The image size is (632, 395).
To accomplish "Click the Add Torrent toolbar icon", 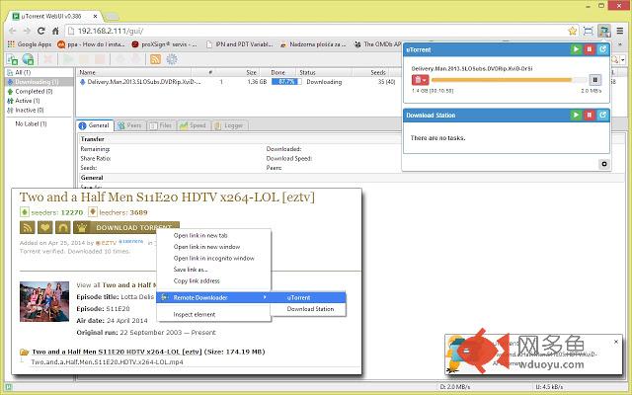I will coord(12,59).
